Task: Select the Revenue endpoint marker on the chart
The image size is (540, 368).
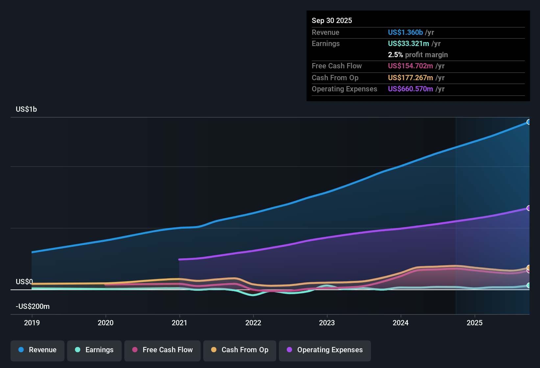Action: point(529,122)
